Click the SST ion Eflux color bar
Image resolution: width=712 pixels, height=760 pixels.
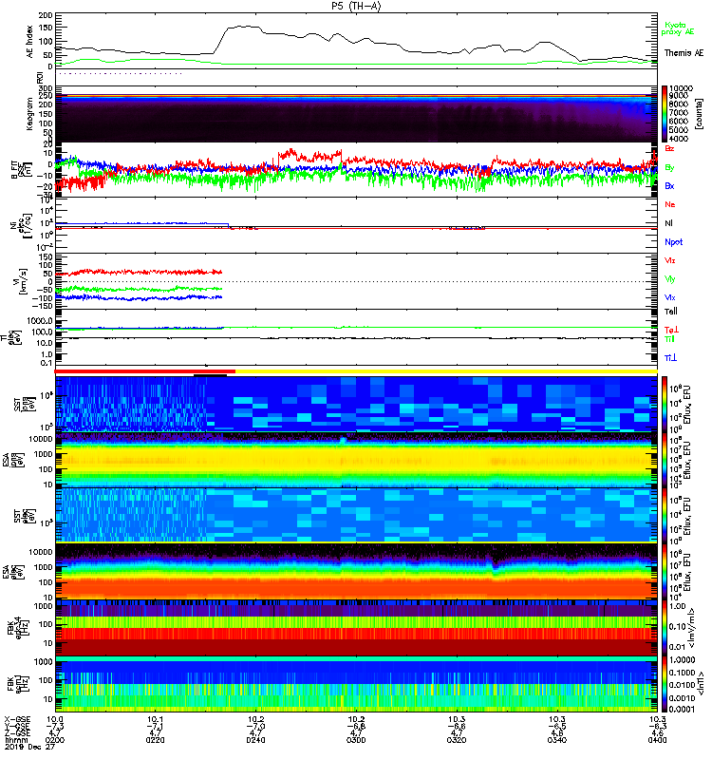click(x=665, y=404)
